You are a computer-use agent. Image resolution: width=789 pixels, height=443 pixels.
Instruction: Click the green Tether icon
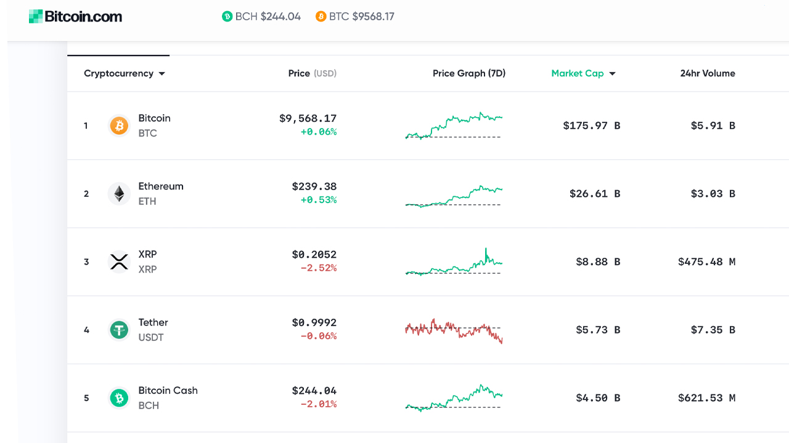119,330
